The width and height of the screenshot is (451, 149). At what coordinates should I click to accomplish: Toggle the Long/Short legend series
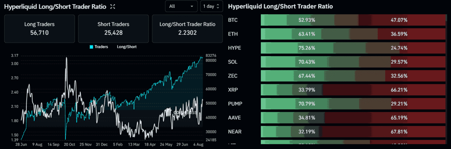pos(127,47)
